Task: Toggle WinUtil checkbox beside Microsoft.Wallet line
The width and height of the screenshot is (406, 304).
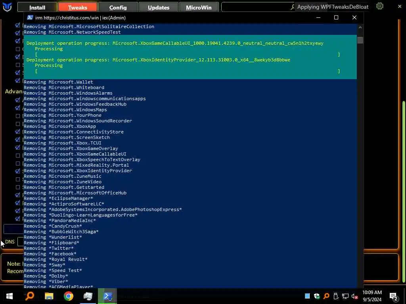Action: click(x=17, y=80)
